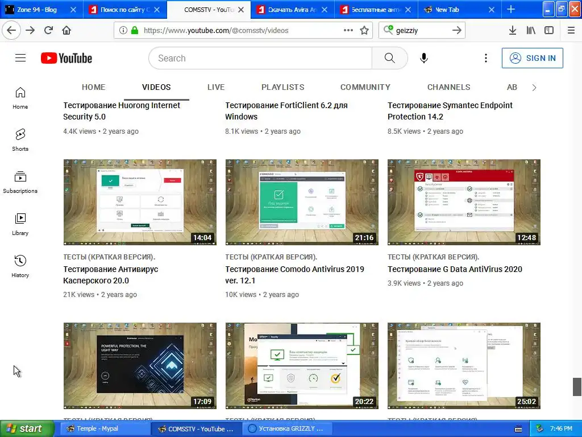Image resolution: width=582 pixels, height=437 pixels.
Task: Go back with the browser back arrow
Action: point(11,30)
